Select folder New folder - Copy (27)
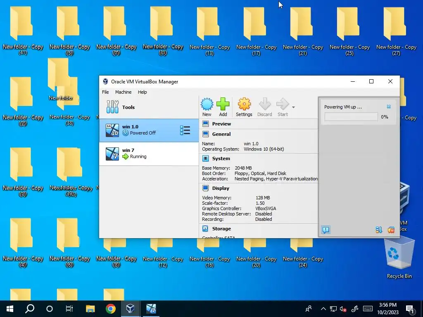Image resolution: width=423 pixels, height=317 pixels. pos(396,31)
